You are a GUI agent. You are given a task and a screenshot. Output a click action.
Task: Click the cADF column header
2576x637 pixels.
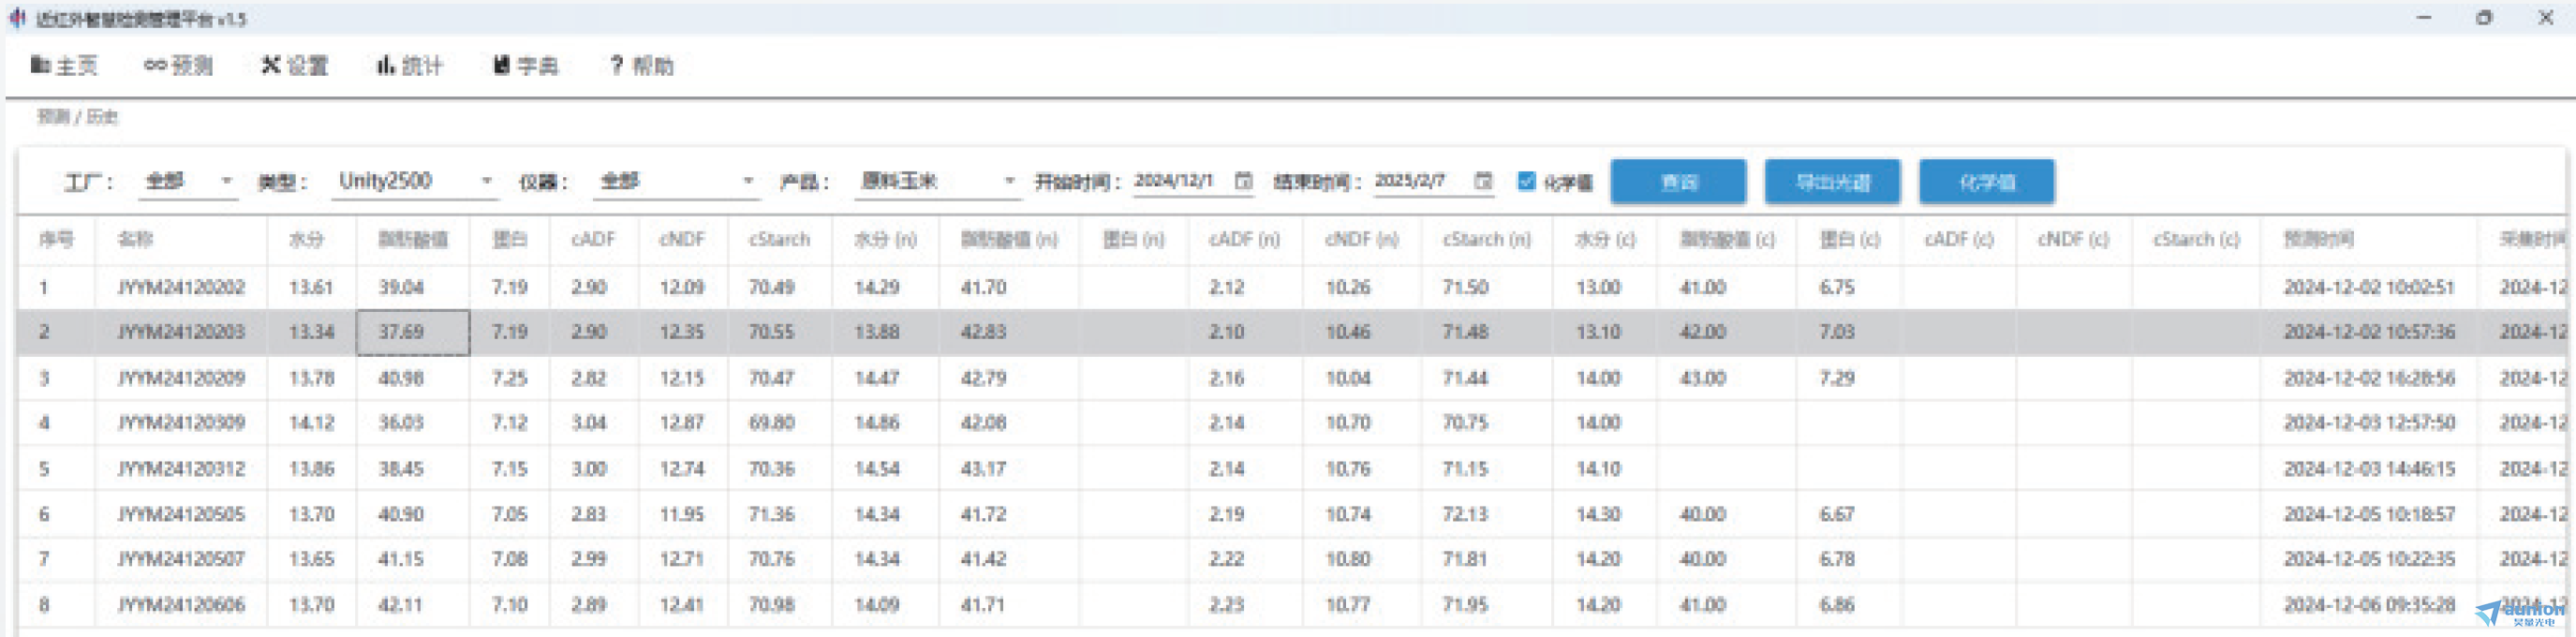[x=593, y=240]
